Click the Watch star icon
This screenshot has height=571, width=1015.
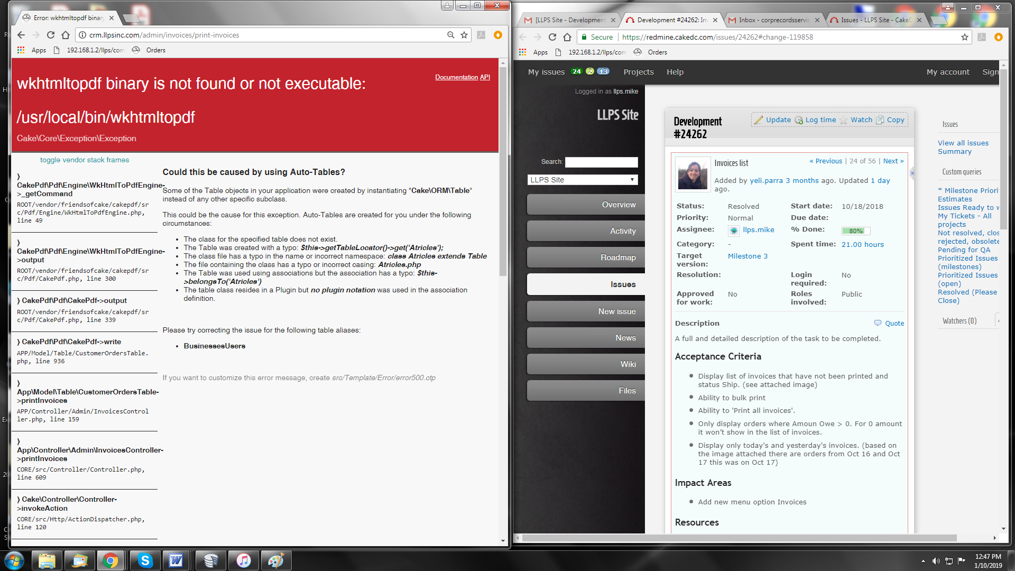coord(844,120)
